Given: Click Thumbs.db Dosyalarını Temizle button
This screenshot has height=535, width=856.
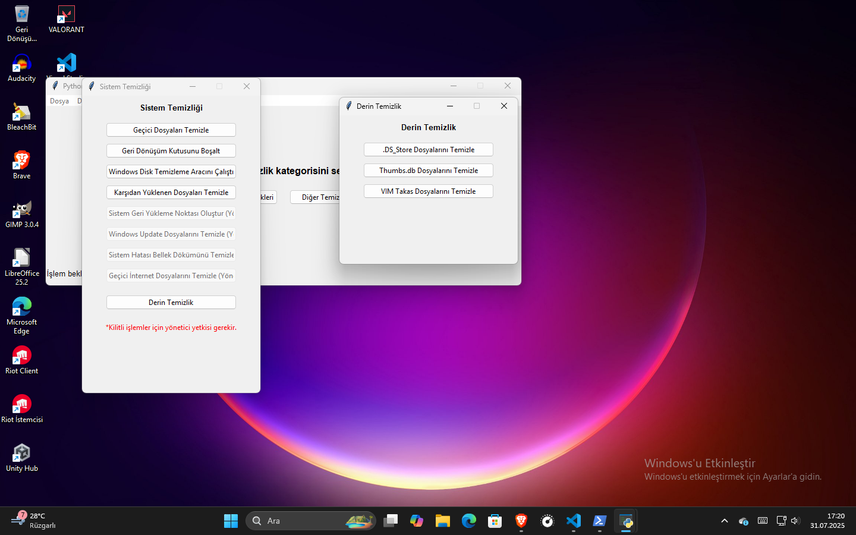Looking at the screenshot, I should [x=429, y=171].
